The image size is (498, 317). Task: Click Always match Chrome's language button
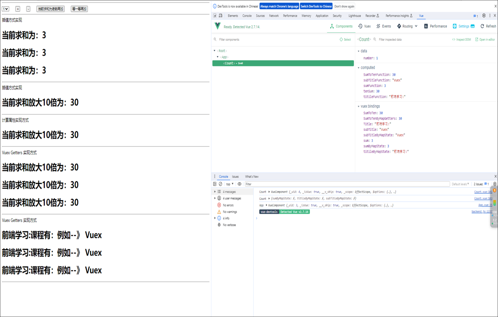point(279,6)
